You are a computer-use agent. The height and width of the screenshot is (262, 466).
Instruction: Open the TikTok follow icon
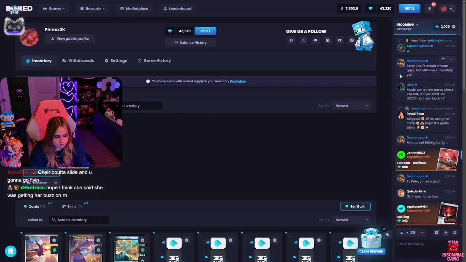pos(352,40)
